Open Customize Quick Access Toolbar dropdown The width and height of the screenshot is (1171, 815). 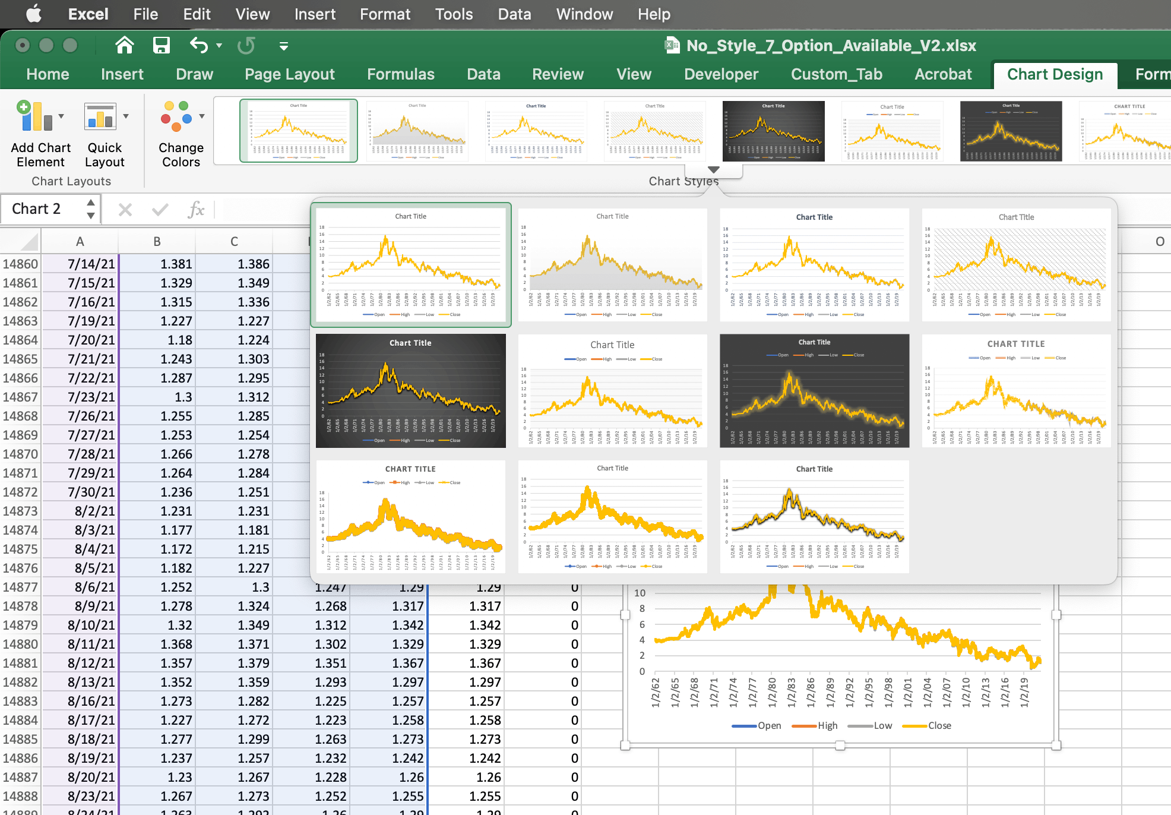click(x=284, y=46)
